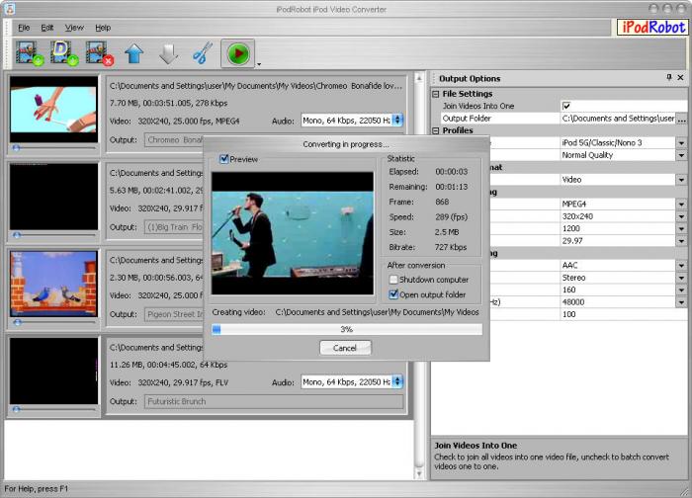
Task: Open the 48000 sample rate dropdown
Action: point(681,302)
